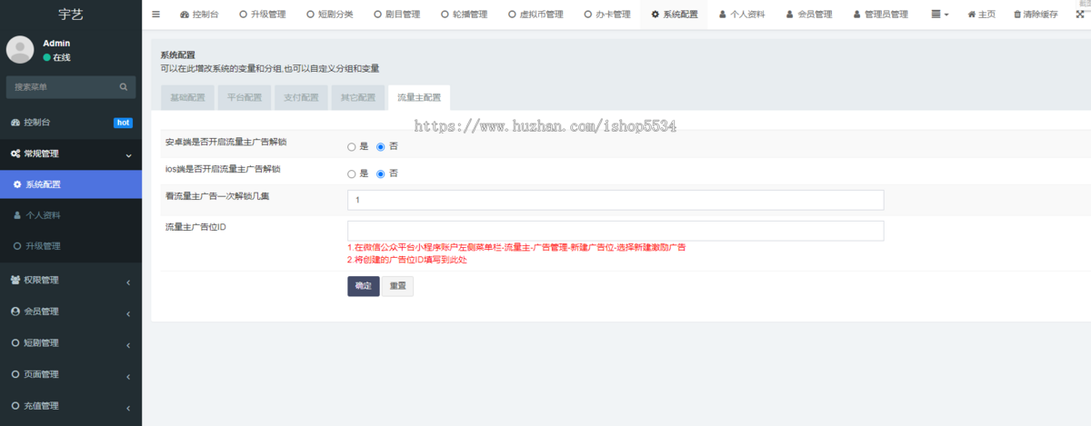
Task: Expand the 会员管理 sidebar group
Action: [71, 312]
